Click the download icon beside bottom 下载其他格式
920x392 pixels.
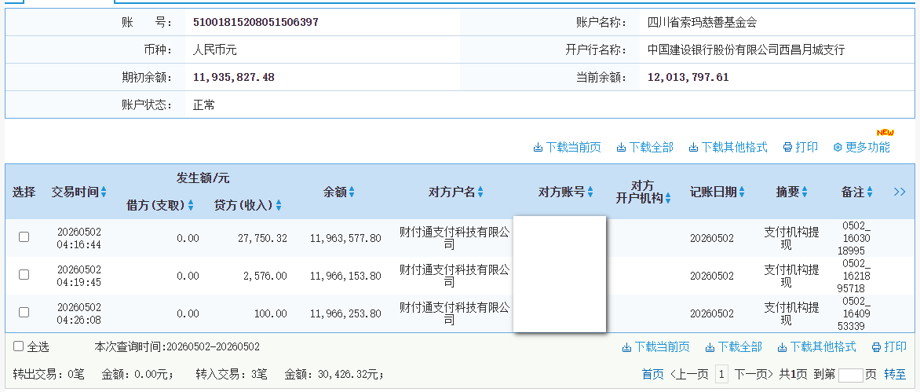(782, 347)
